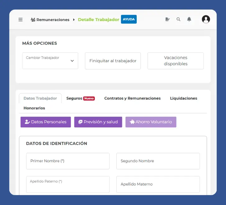Click the Remuneraciones people icon

(33, 20)
